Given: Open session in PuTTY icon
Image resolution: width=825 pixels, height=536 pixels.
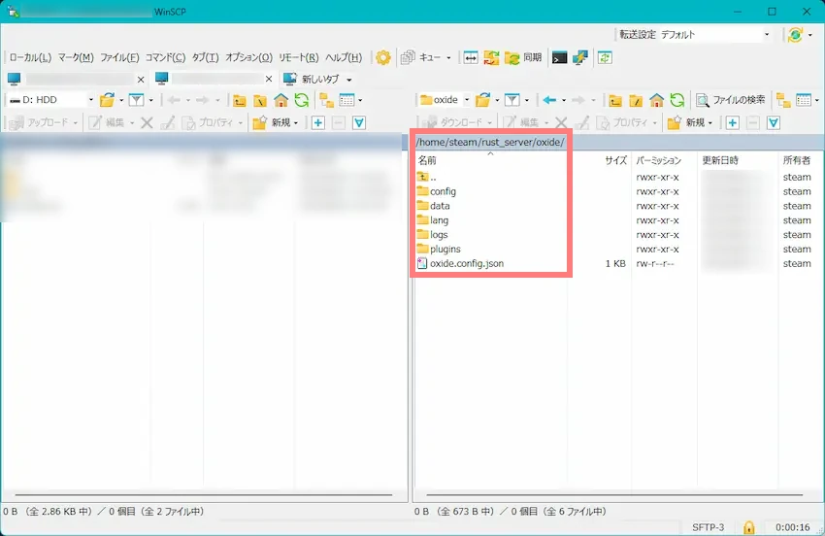Looking at the screenshot, I should pyautogui.click(x=580, y=57).
